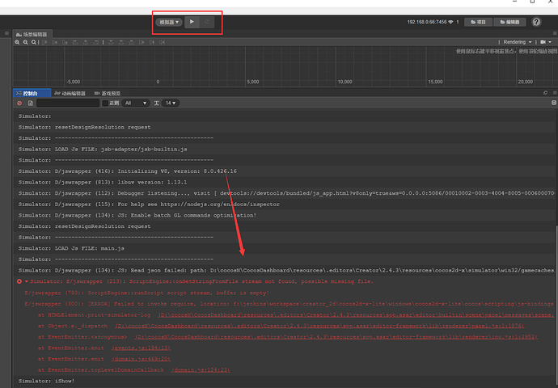Select the 'Debugger listening' log line
The width and height of the screenshot is (558, 388).
coord(285,193)
